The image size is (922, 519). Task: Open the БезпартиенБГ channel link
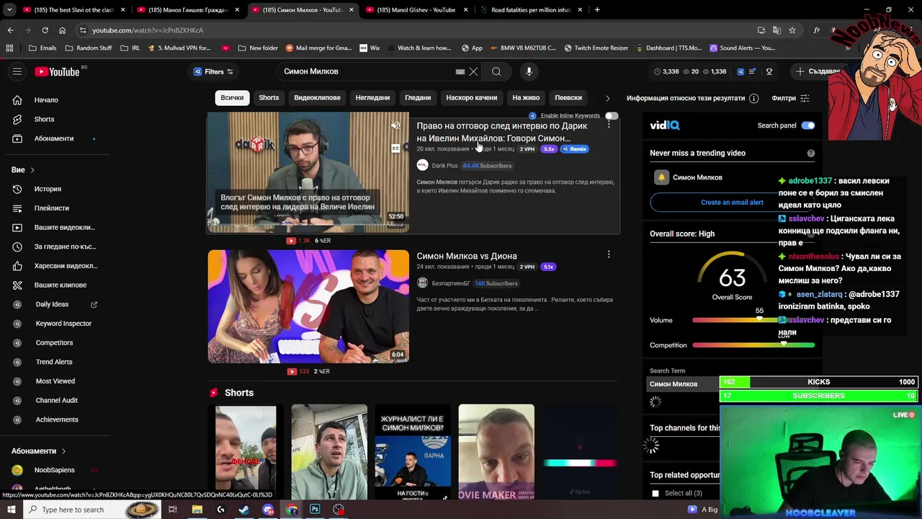(451, 283)
